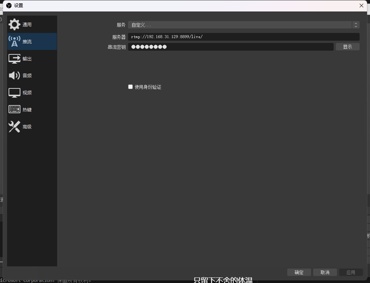Close the 设置 settings window
Screen dimensions: 370x283
coord(361,6)
